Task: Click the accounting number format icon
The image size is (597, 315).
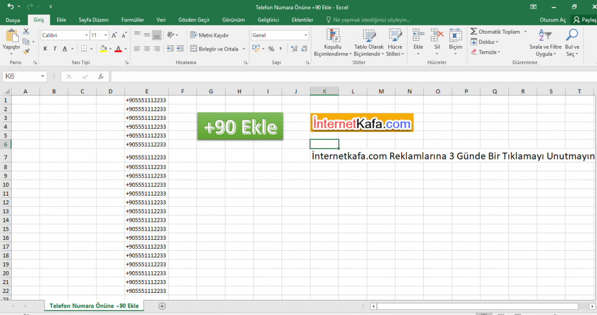Action: tap(256, 49)
